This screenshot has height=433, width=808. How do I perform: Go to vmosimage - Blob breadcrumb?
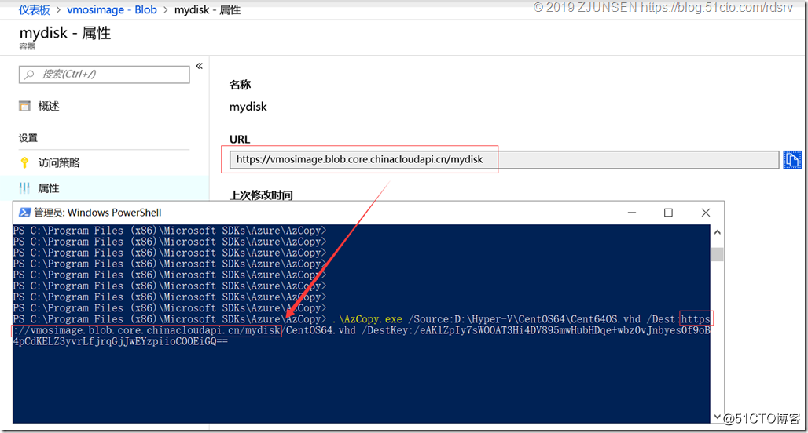click(x=112, y=9)
